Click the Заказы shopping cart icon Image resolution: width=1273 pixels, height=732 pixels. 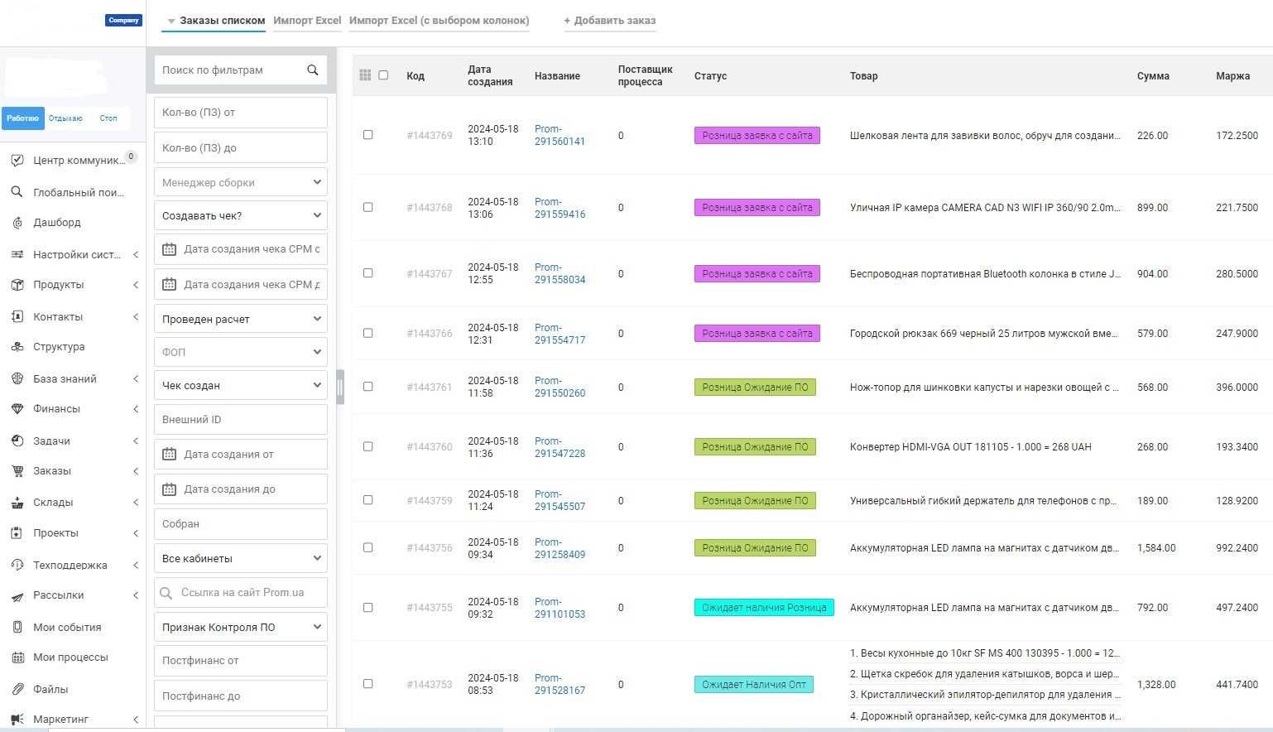point(17,470)
